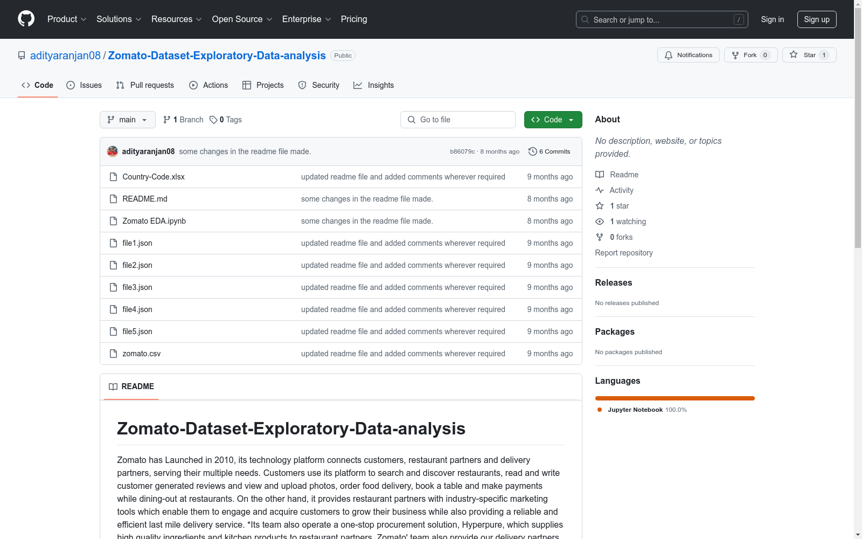Open the Releases section heading

(614, 282)
